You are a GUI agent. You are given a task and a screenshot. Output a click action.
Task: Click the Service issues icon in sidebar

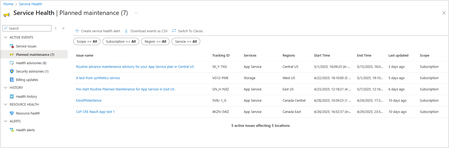click(12, 46)
